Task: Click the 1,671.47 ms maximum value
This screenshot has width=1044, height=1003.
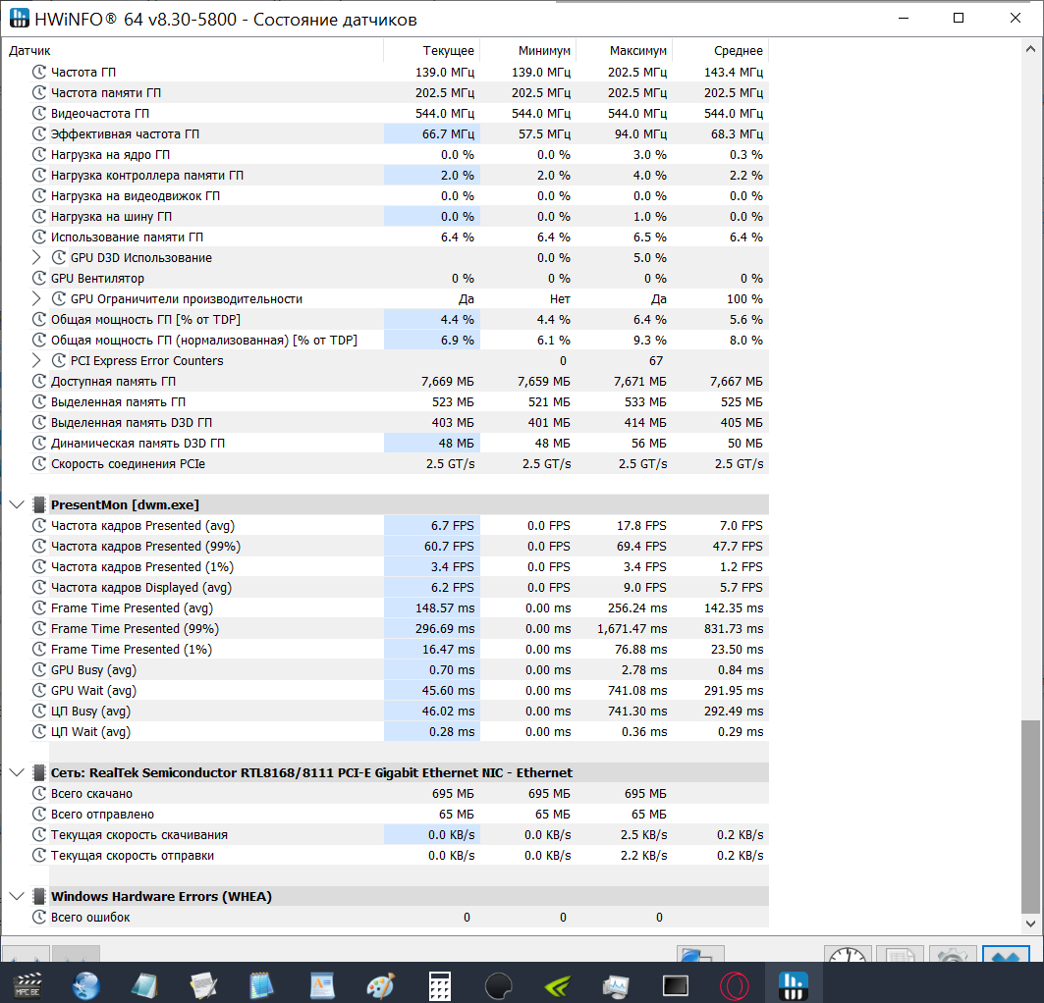Action: [x=632, y=628]
